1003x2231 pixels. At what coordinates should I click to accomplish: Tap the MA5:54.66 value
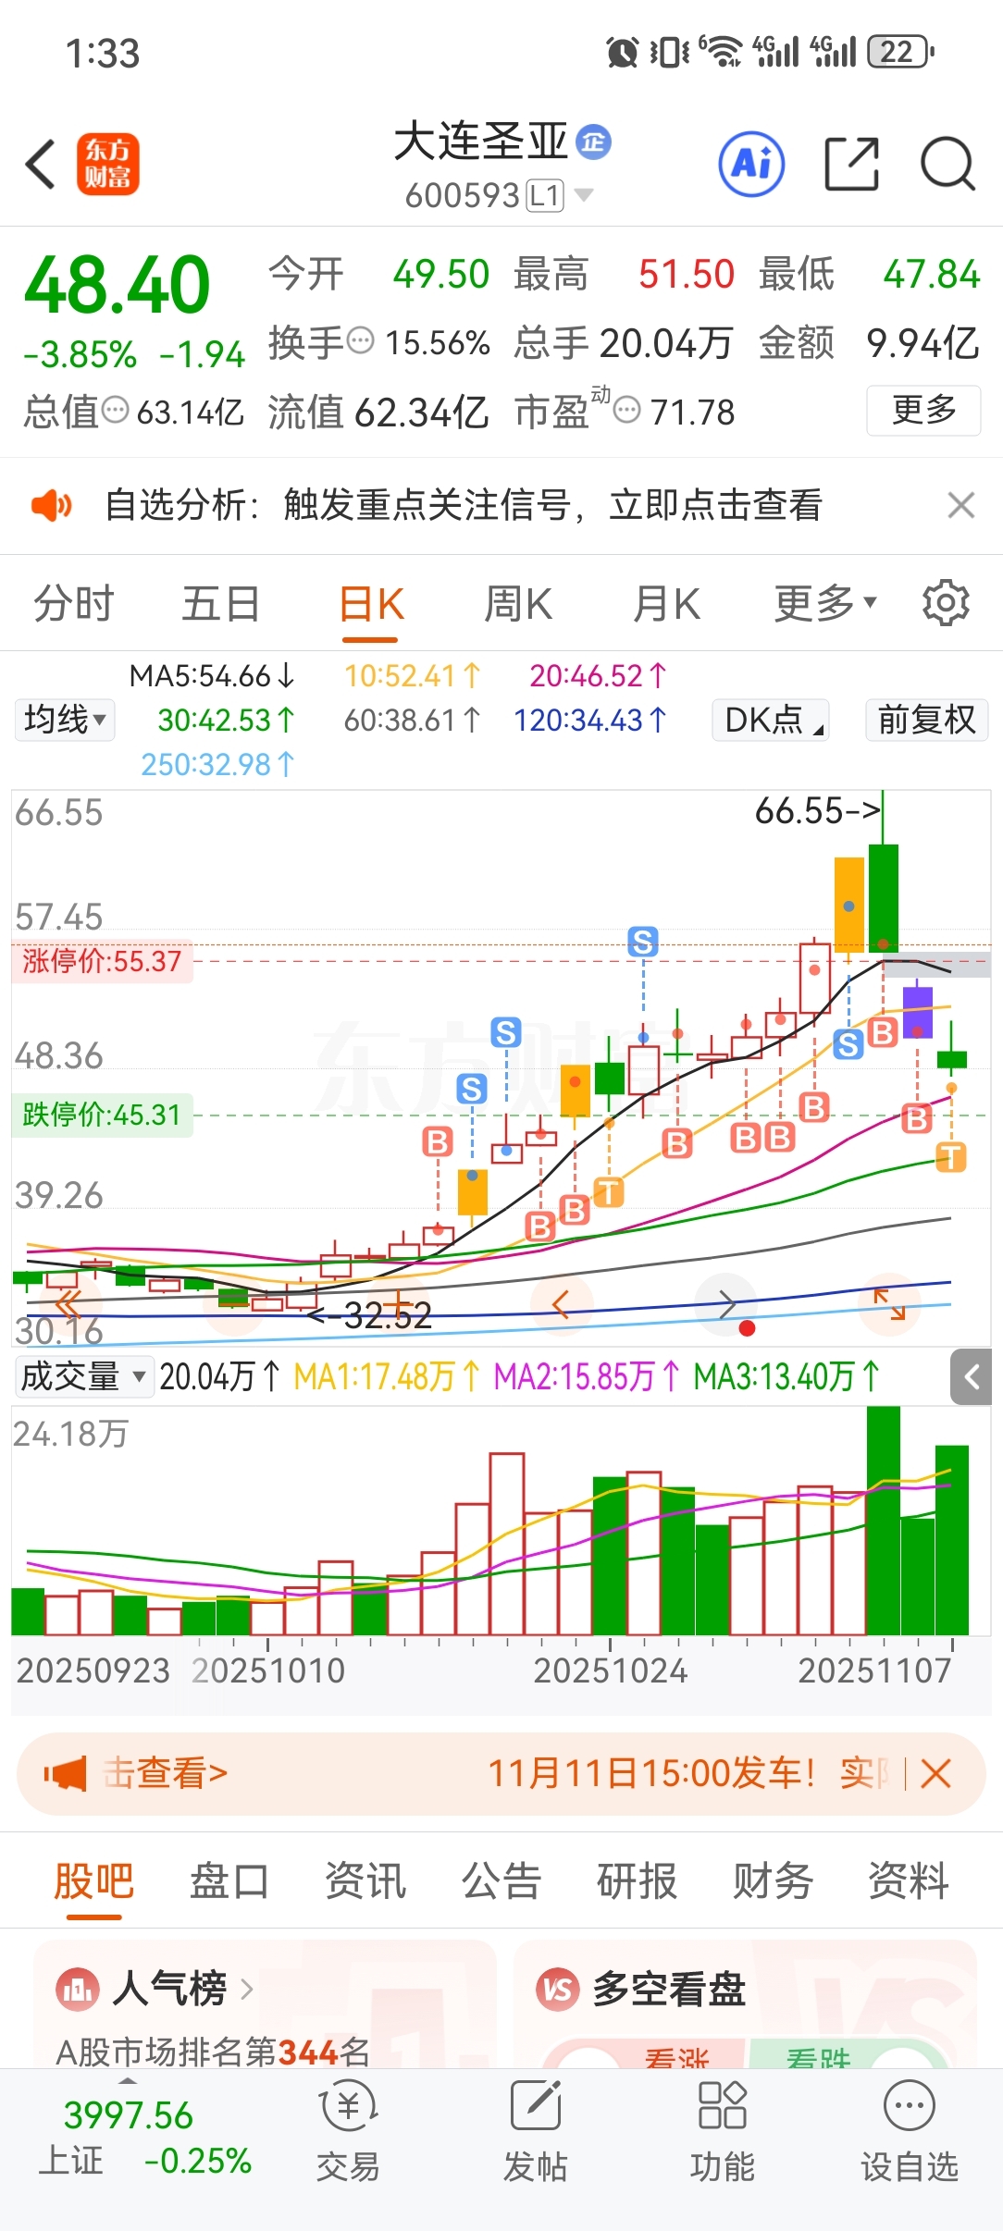tap(212, 676)
